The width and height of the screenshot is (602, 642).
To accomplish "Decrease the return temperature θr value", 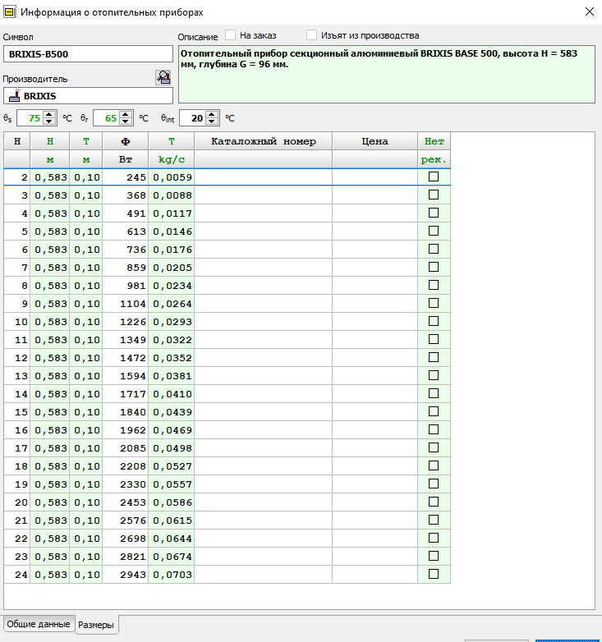I will pyautogui.click(x=126, y=122).
